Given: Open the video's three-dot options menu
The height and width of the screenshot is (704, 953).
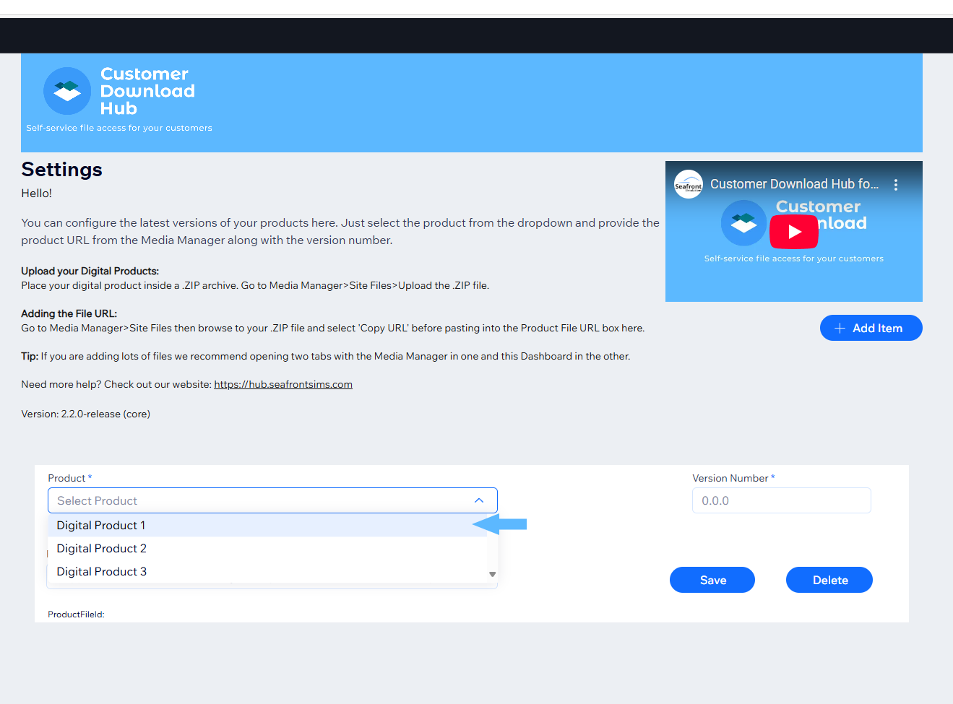Looking at the screenshot, I should 896,185.
